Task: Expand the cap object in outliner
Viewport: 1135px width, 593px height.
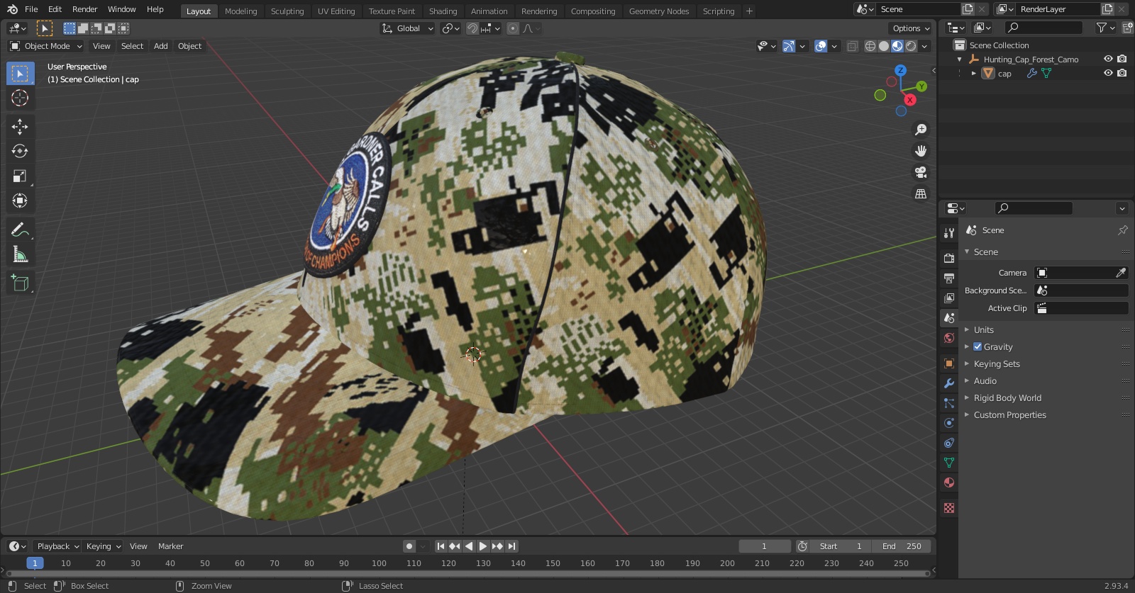Action: pos(974,73)
